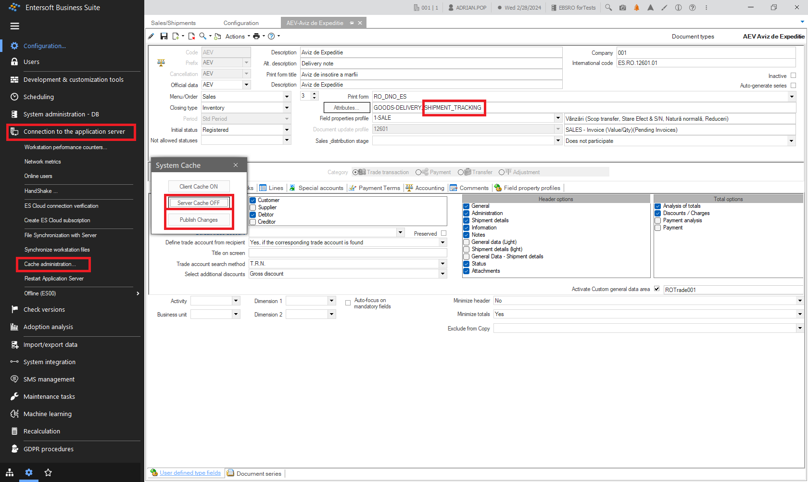Check the Supplier checkbox
This screenshot has height=482, width=808.
click(x=253, y=207)
